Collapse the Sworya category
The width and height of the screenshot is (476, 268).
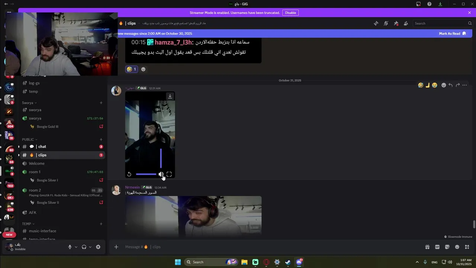[x=29, y=103]
